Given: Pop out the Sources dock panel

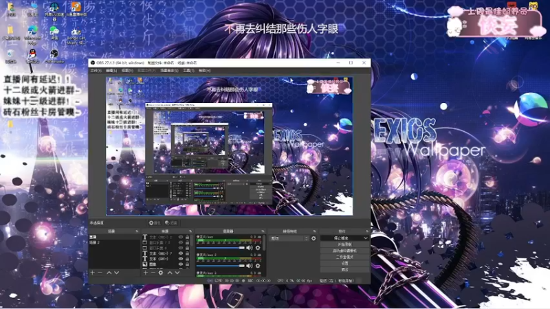Looking at the screenshot, I should click(190, 231).
